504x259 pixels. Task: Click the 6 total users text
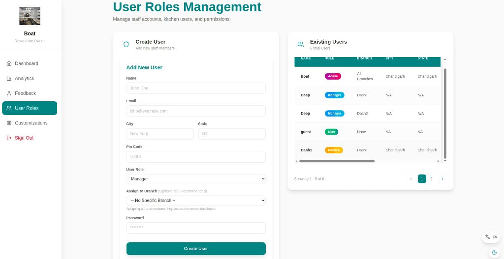pyautogui.click(x=320, y=48)
